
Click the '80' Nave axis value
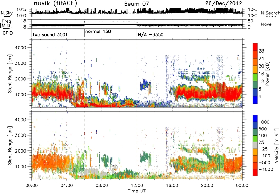pos(250,21)
